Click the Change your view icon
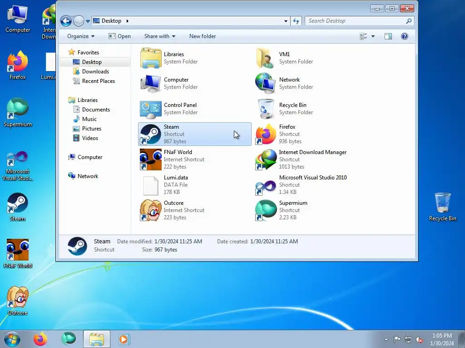This screenshot has height=348, width=465. [x=363, y=36]
